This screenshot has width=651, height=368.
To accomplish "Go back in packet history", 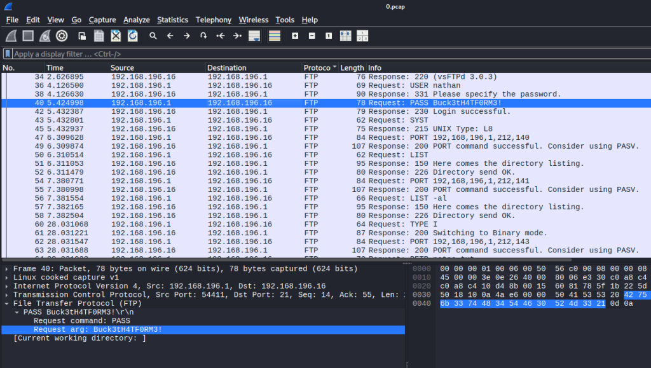I will point(170,36).
